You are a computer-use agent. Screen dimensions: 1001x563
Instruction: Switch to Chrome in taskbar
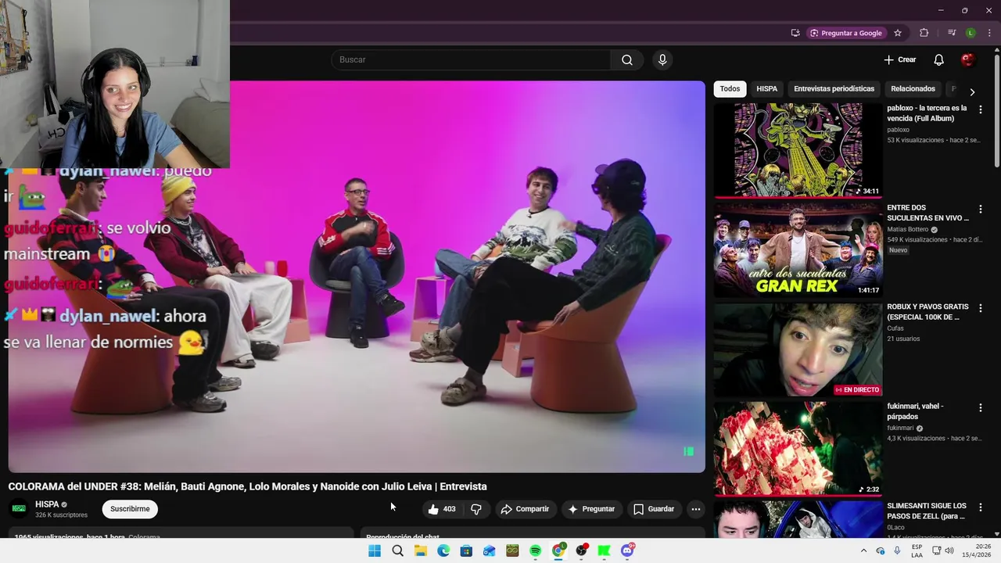(x=558, y=550)
